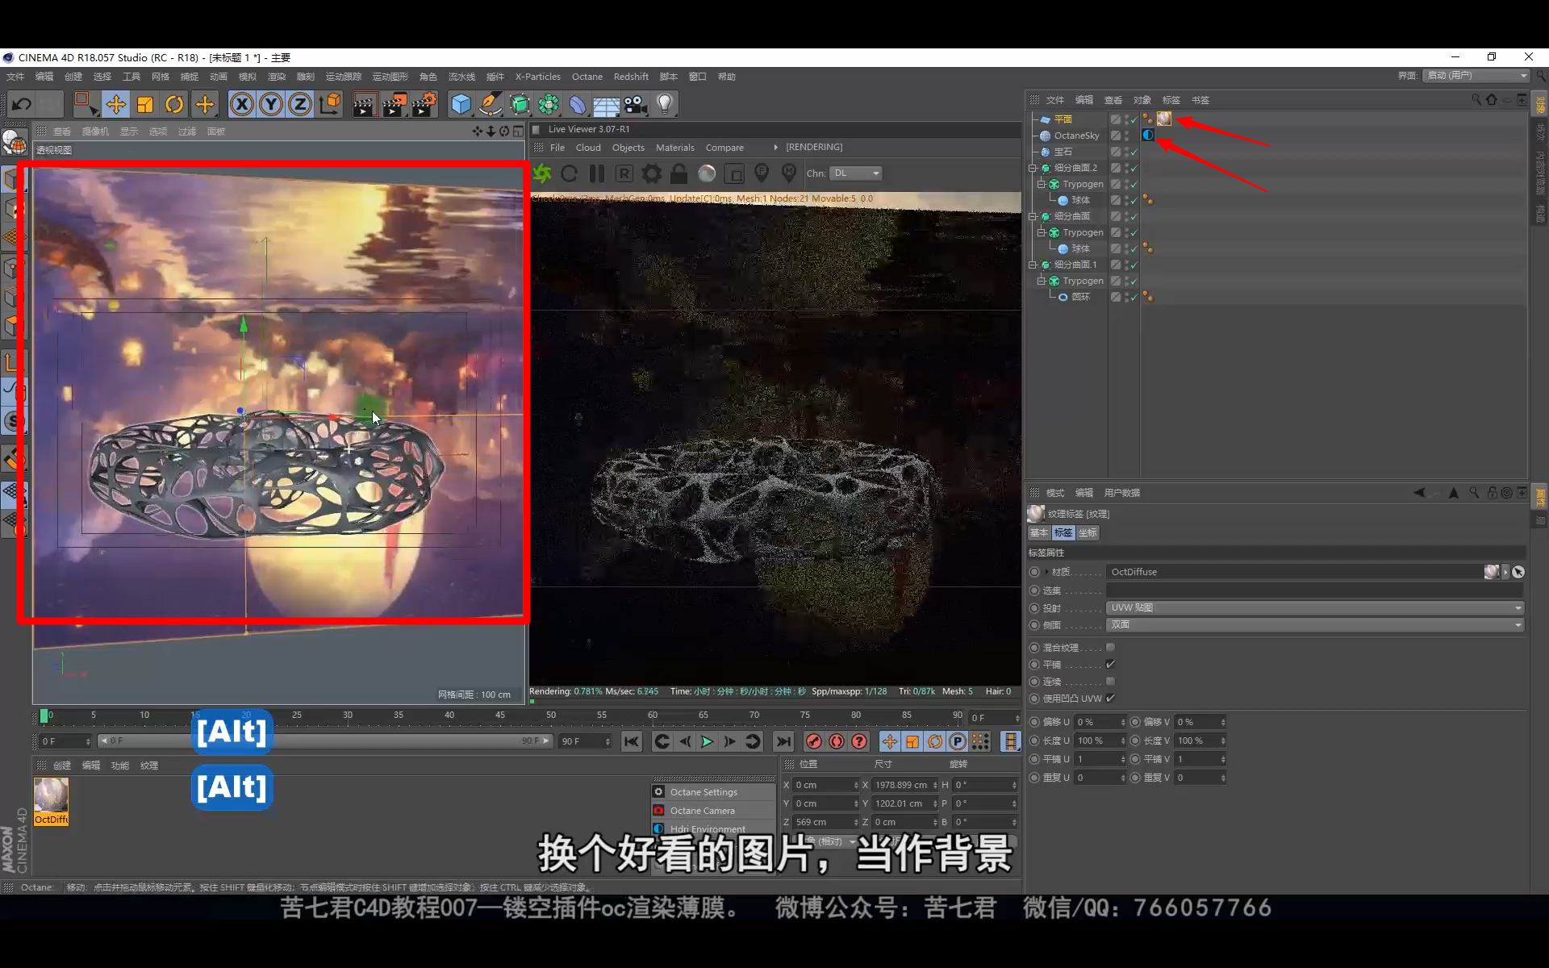Jump to the timeline start
The width and height of the screenshot is (1549, 968).
(632, 741)
